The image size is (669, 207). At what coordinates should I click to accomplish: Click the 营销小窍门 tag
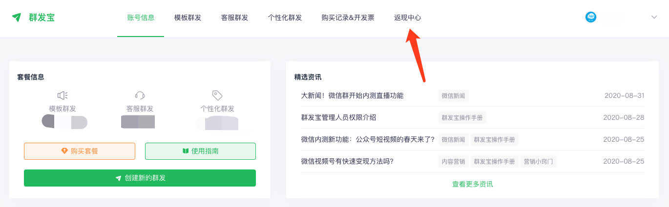[538, 161]
